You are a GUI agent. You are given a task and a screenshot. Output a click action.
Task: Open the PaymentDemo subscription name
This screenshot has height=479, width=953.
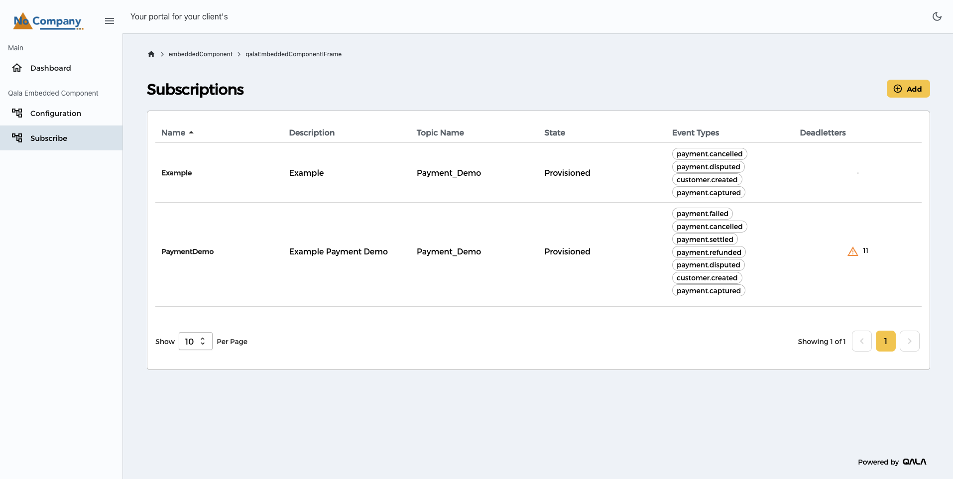[187, 251]
